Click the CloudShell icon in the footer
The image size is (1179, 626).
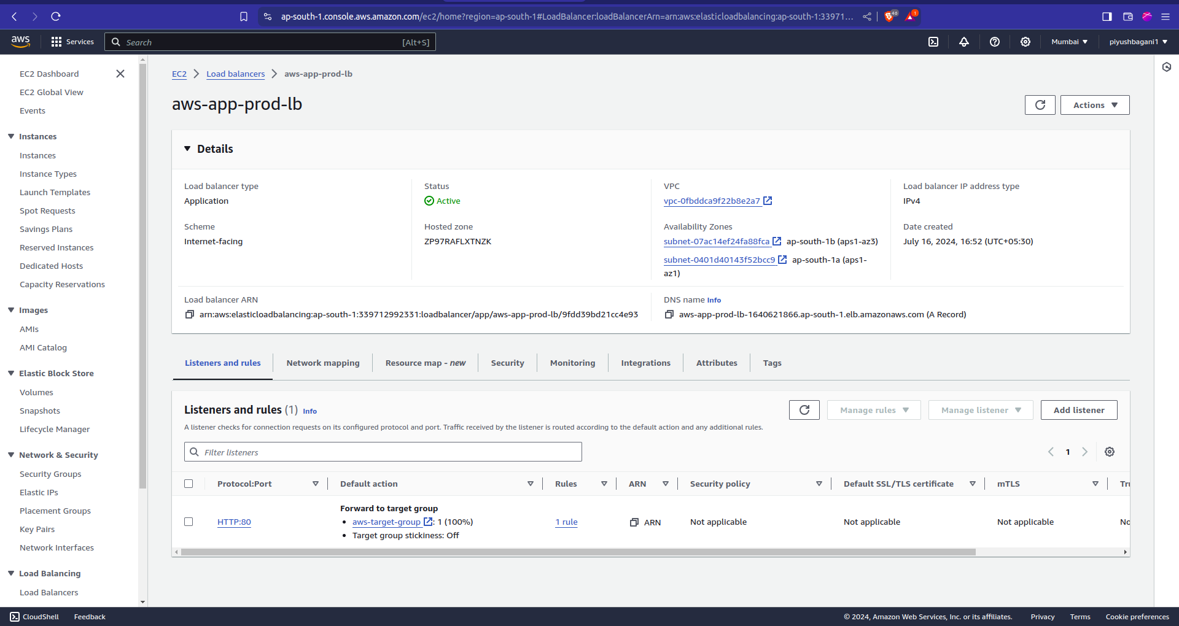click(15, 617)
